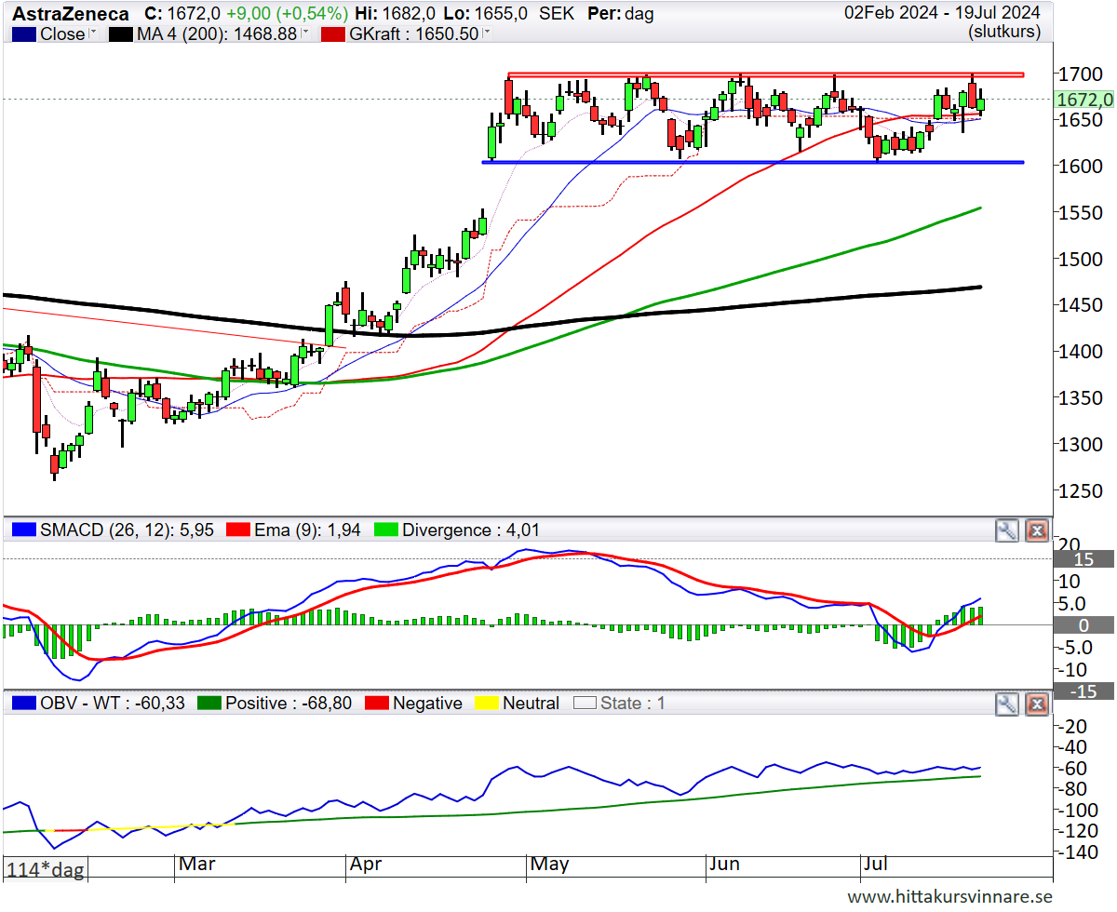
Task: Click the blue OBV - WT swatch
Action: [x=25, y=704]
